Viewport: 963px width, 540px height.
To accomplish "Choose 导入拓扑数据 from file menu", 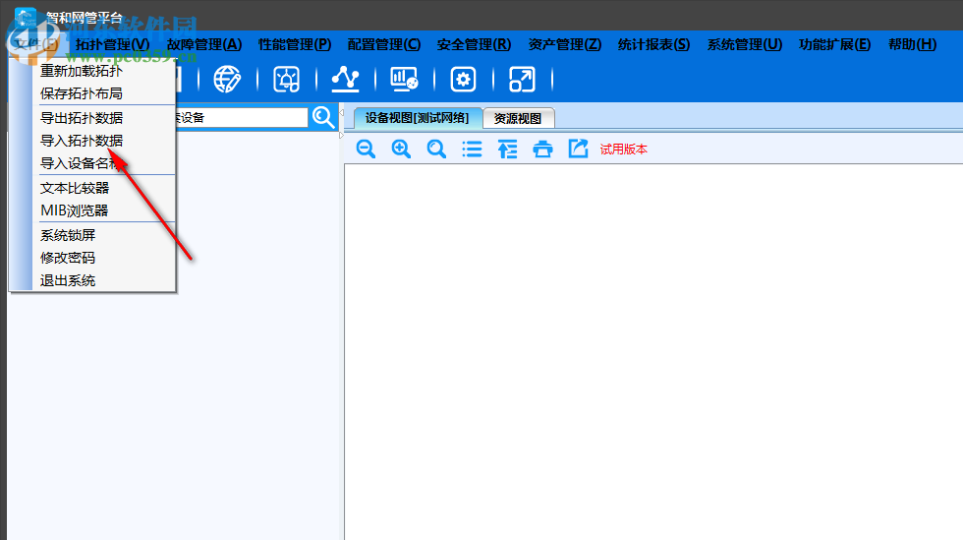I will point(82,141).
